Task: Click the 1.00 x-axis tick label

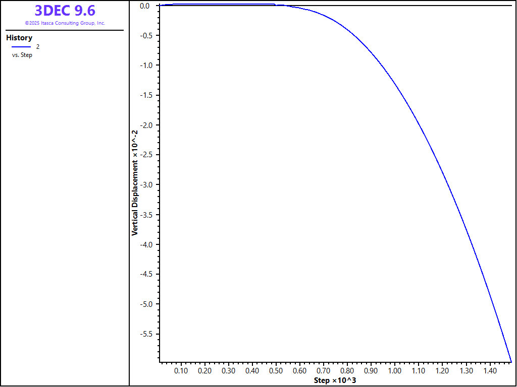Action: pos(394,371)
